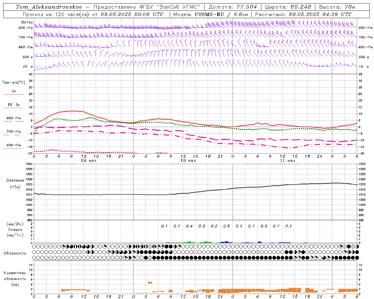Click the calculation timestamp 09.05.2025 04:39 UTC
374x299 pixels.
point(320,14)
